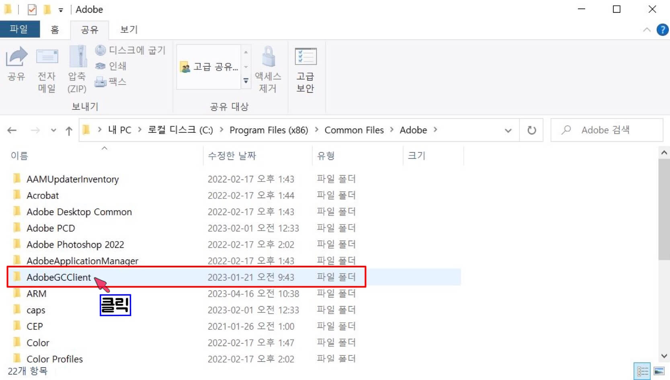Switch to large thumbnails view icon
This screenshot has width=670, height=380.
tap(659, 371)
